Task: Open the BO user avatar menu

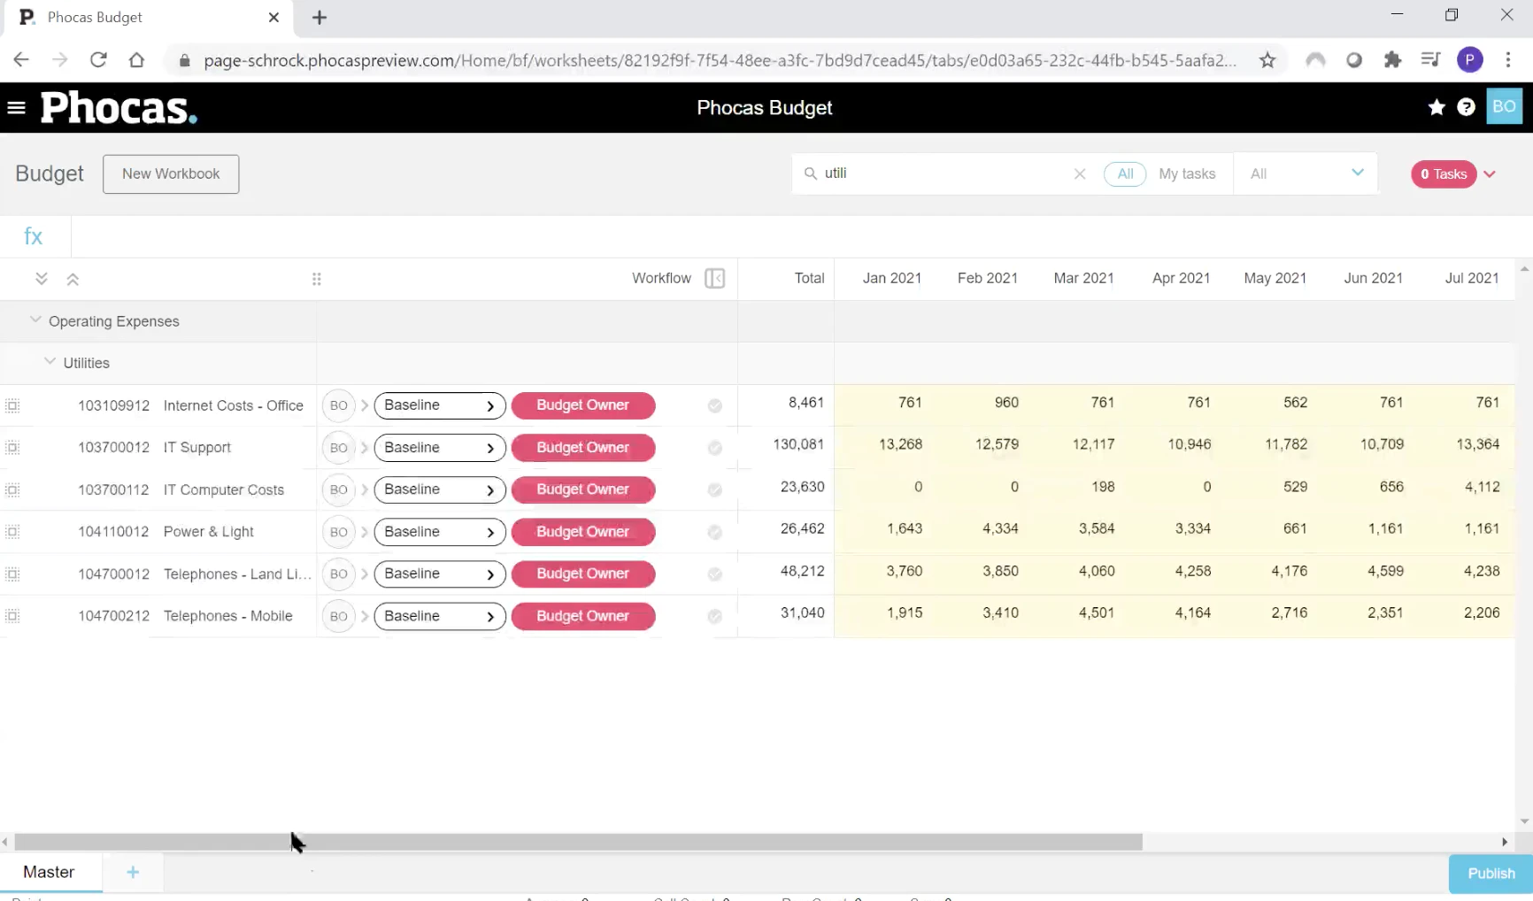Action: click(x=1504, y=107)
